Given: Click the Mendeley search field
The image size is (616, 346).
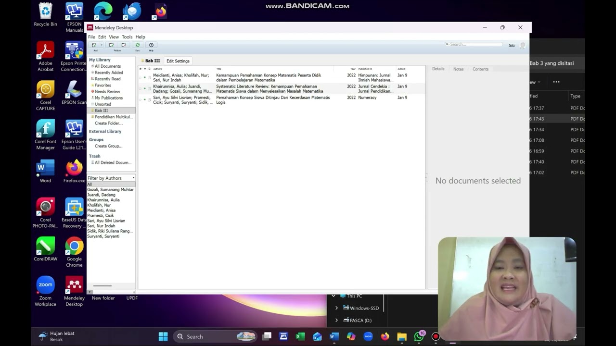Looking at the screenshot, I should pos(474,44).
